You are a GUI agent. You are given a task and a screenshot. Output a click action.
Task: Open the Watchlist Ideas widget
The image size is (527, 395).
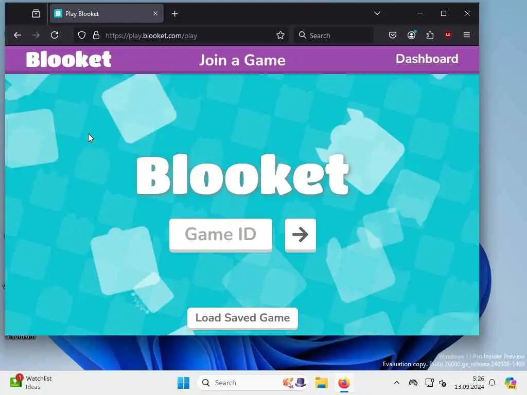click(x=31, y=382)
